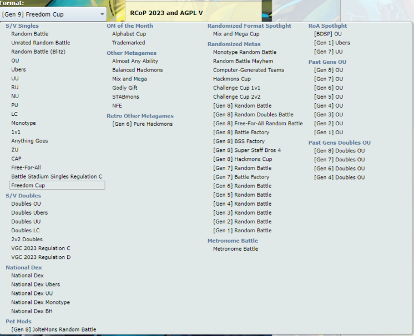Select National Dex Monotype
Image resolution: width=414 pixels, height=336 pixels.
tap(41, 303)
